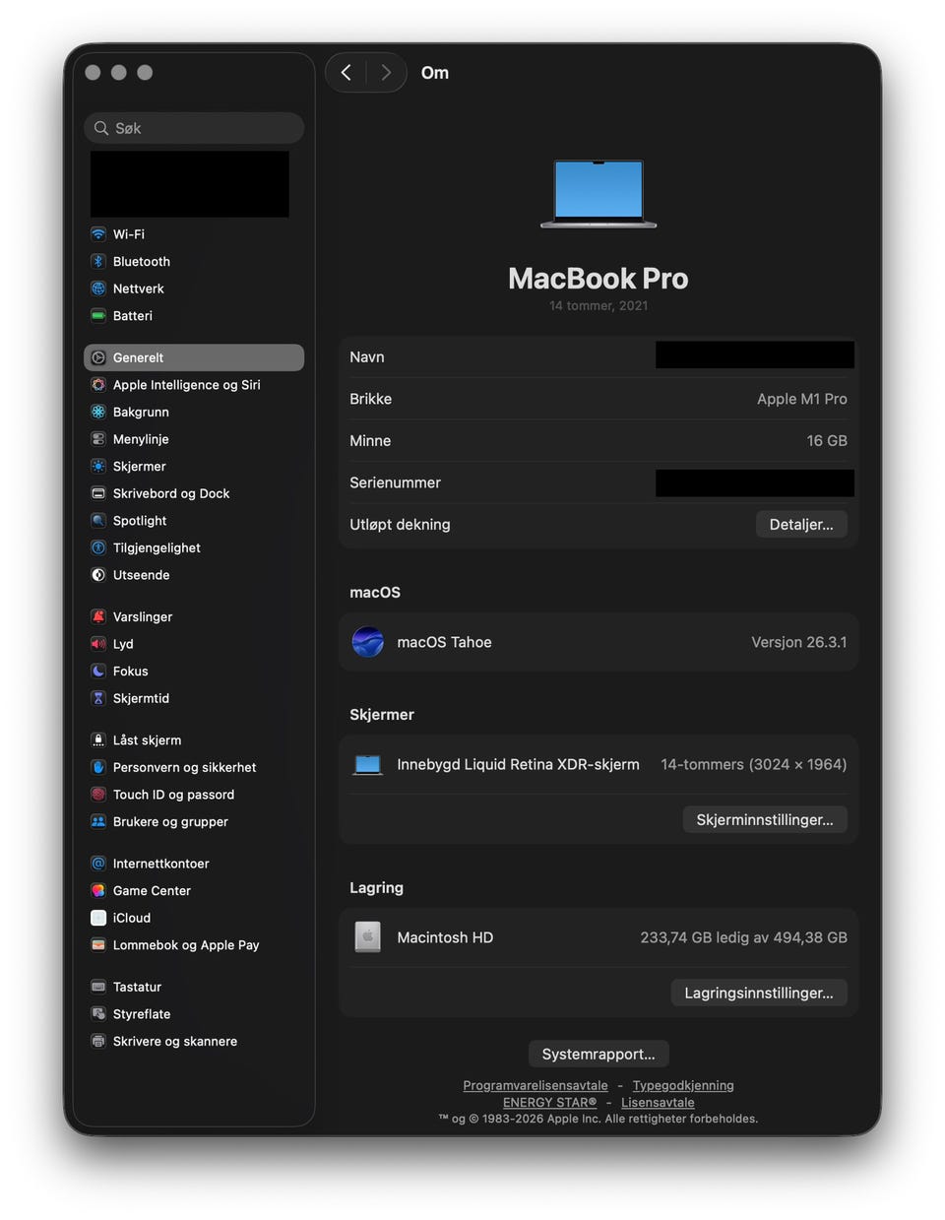Open Apple Intelligence og Siri icon

pos(98,385)
